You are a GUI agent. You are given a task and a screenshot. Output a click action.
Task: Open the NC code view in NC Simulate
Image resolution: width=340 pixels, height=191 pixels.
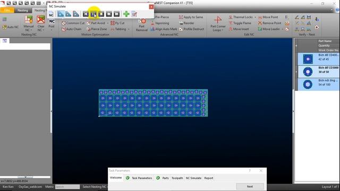tap(51, 14)
